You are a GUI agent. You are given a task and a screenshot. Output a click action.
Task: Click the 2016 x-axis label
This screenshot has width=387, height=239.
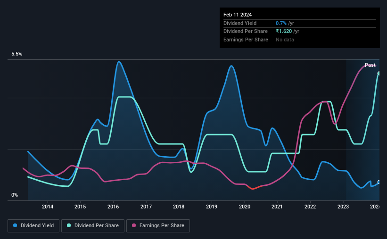(113, 207)
